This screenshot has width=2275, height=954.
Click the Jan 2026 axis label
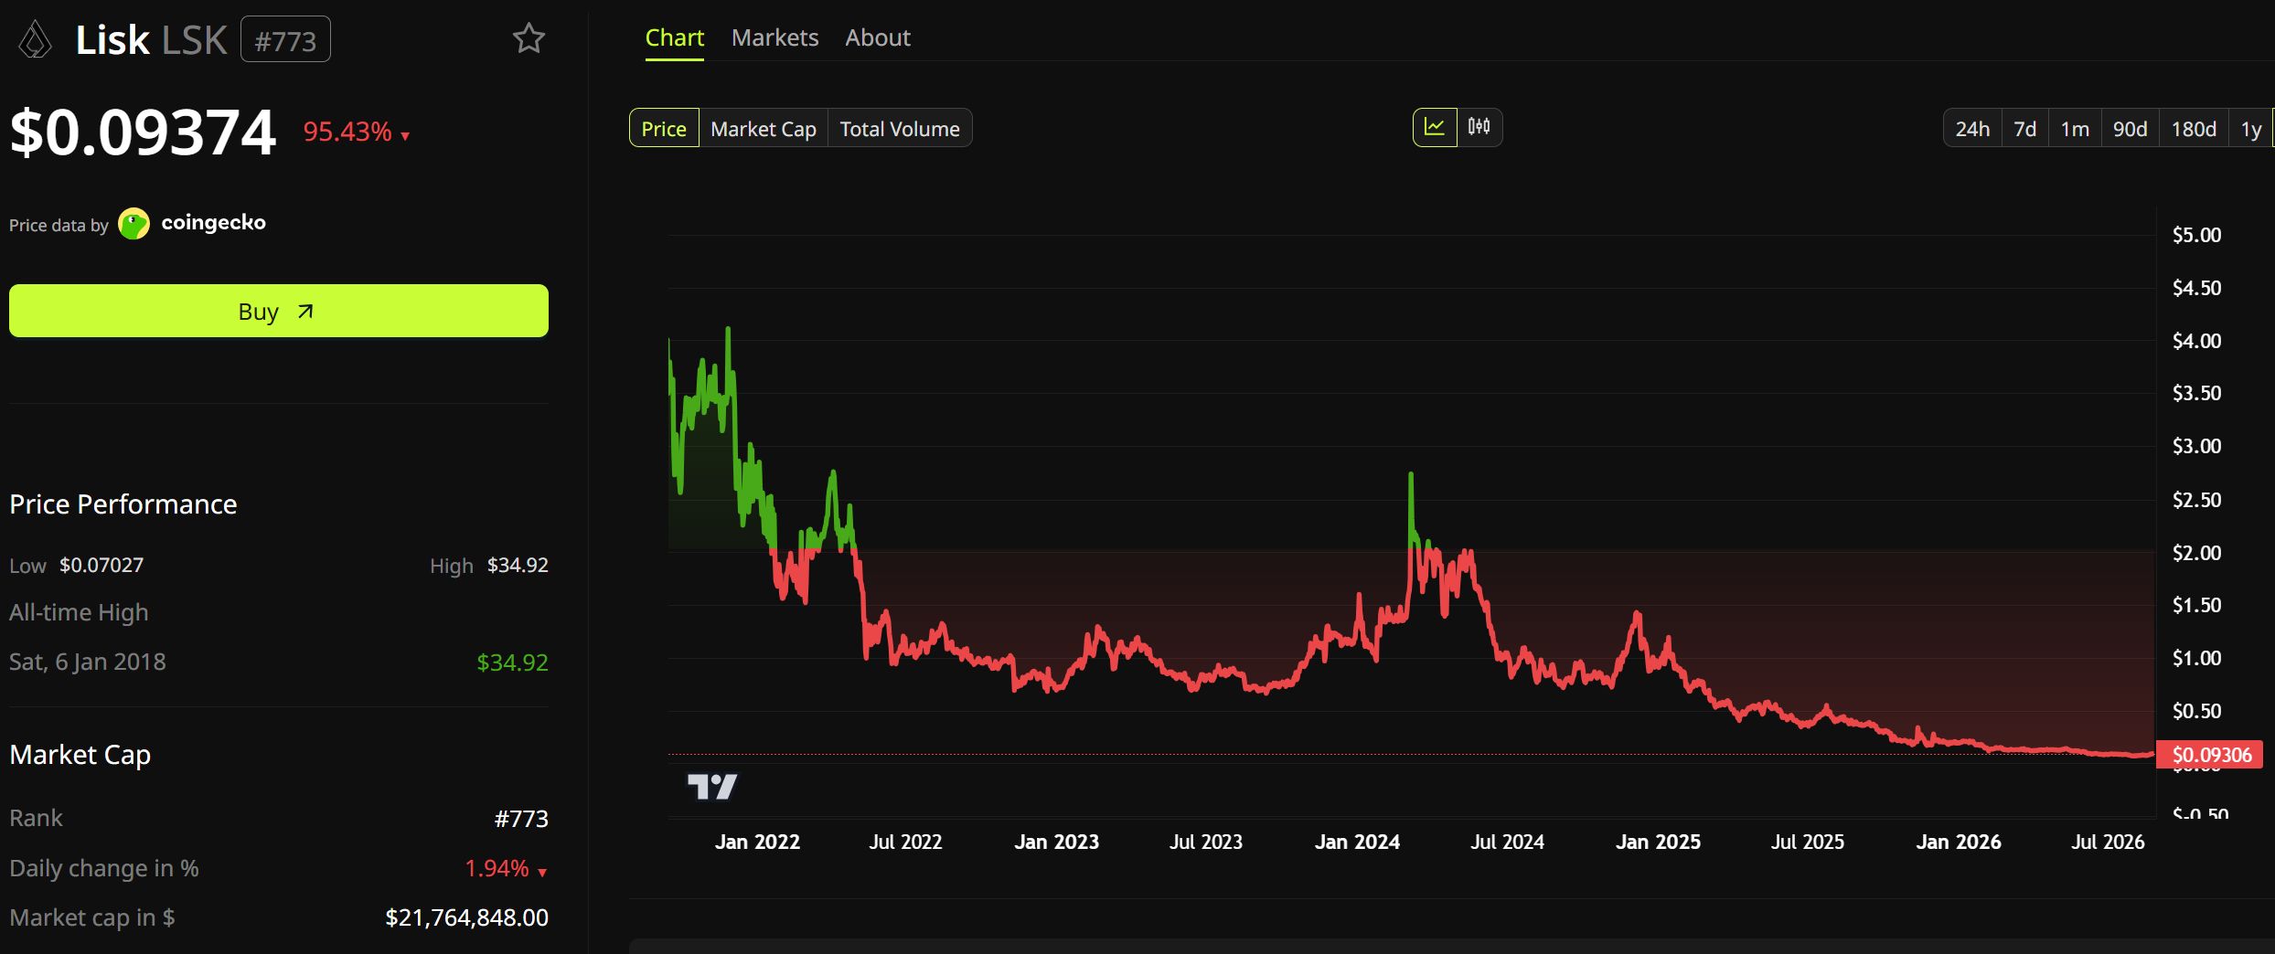coord(1959,842)
